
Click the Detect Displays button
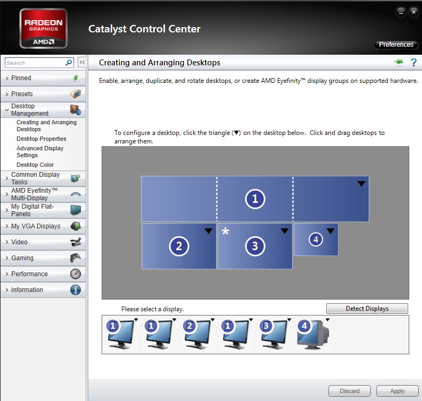(x=367, y=309)
